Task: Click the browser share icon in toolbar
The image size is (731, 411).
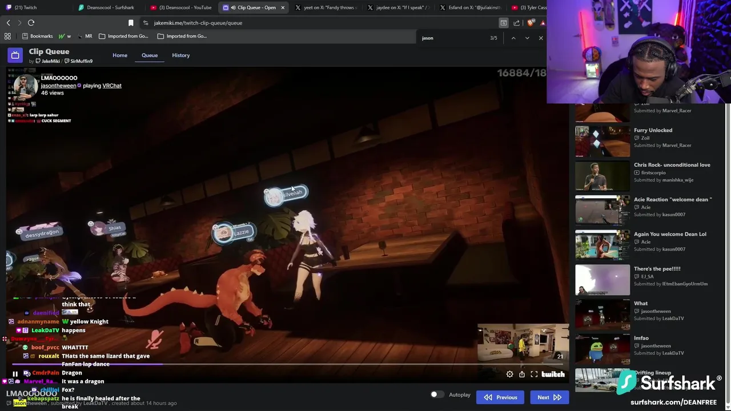Action: coord(517,23)
